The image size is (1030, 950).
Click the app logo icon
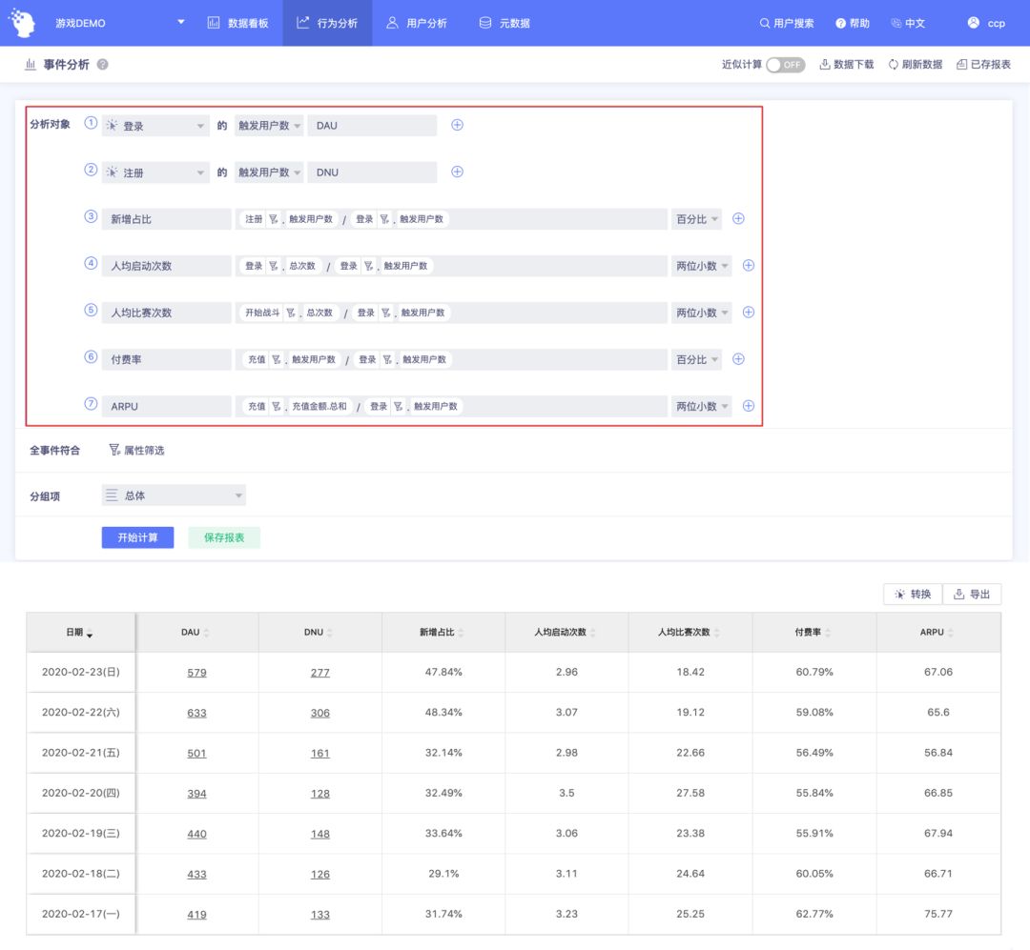22,22
